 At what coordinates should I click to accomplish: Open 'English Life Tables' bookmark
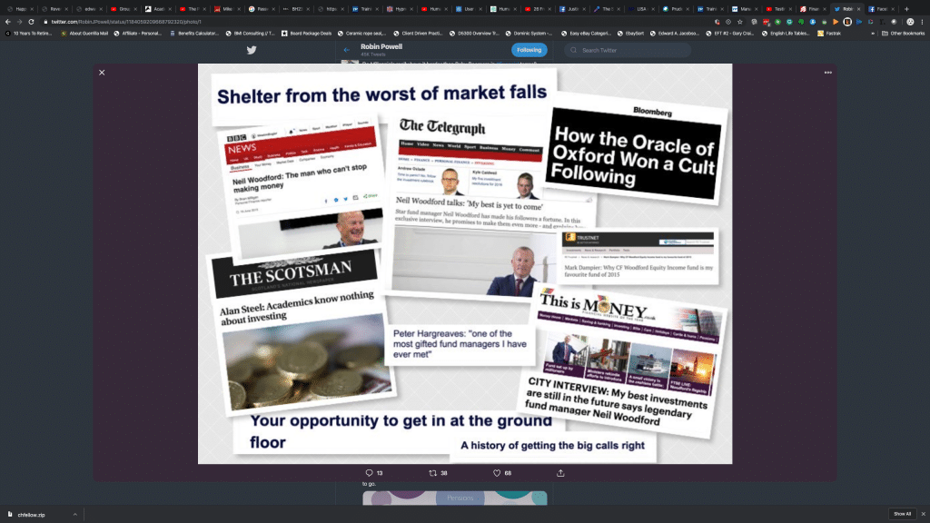[786, 34]
